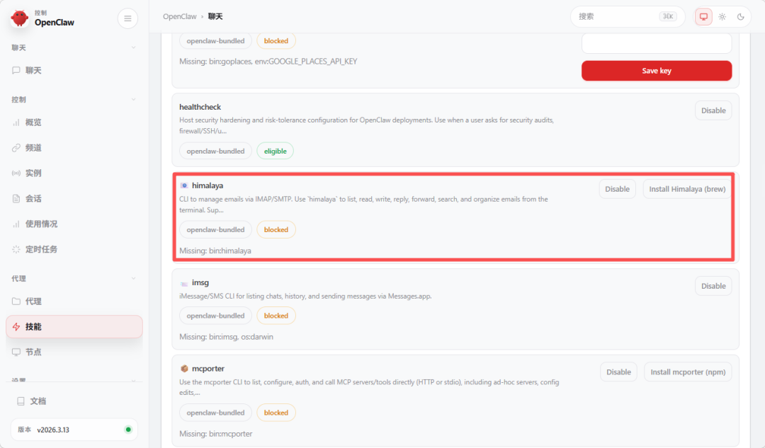
Task: Click the 节点 monitor icon
Action: 16,352
